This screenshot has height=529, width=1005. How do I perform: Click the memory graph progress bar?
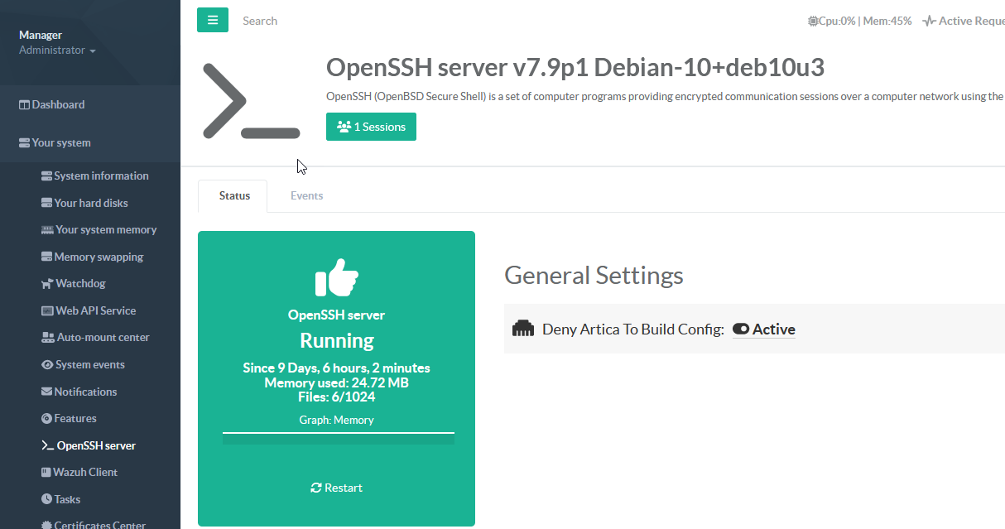[x=338, y=439]
